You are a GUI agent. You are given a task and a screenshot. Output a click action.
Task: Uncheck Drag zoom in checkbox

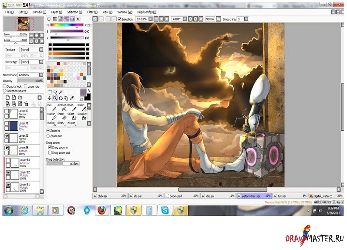point(50,147)
